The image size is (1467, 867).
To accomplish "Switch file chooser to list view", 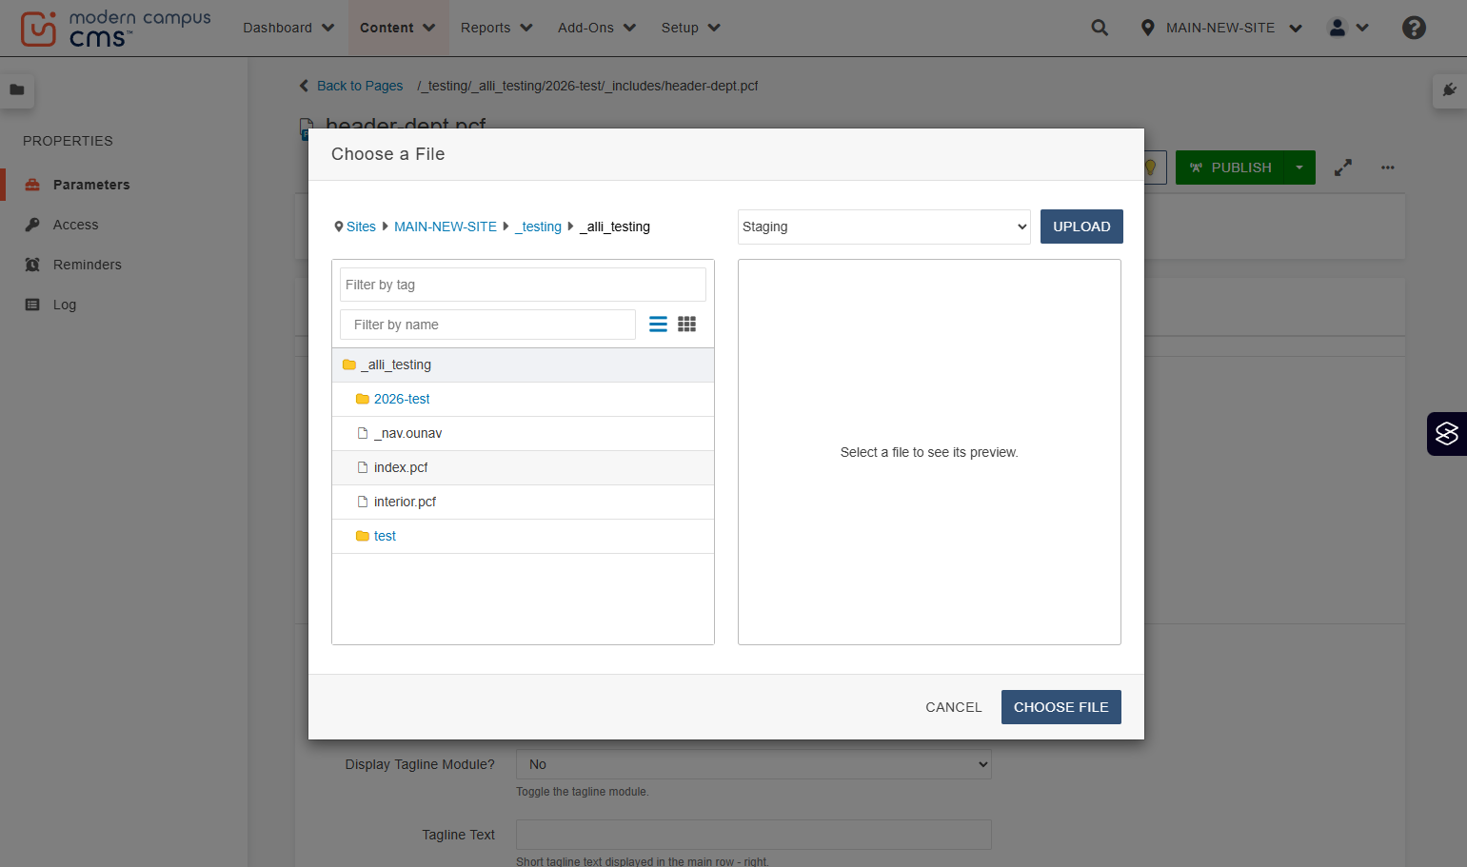I will pos(658,325).
